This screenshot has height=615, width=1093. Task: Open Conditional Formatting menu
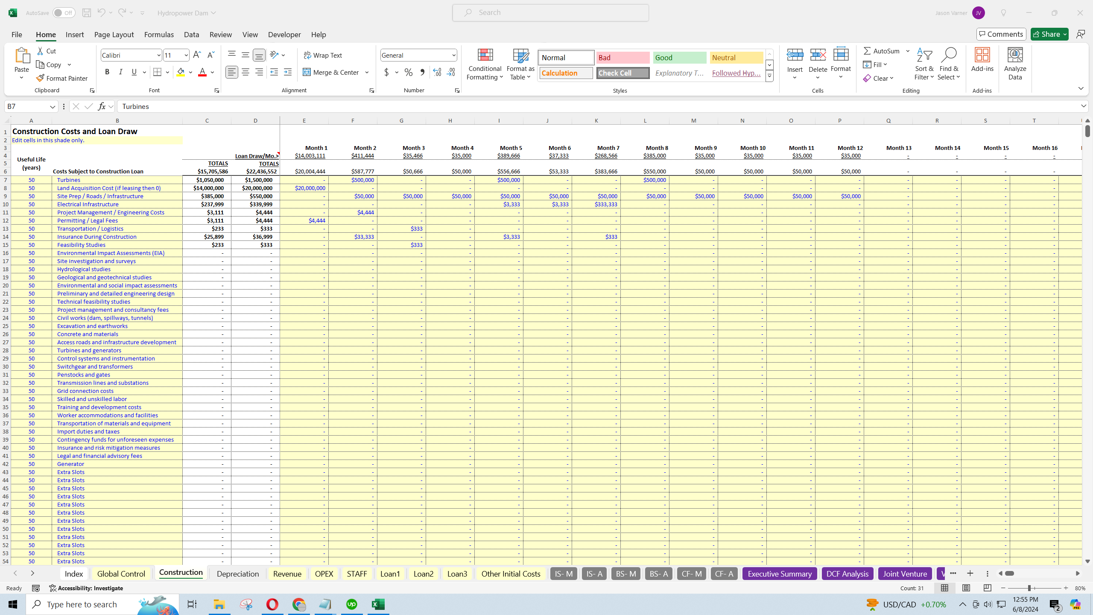pos(485,64)
